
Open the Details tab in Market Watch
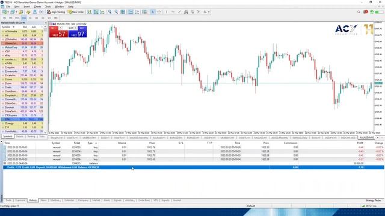point(20,136)
